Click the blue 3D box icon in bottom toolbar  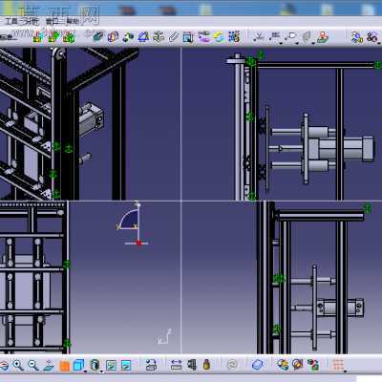(257, 365)
